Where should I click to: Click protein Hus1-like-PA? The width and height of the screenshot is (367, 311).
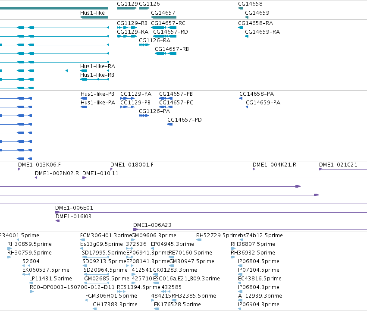point(98,103)
